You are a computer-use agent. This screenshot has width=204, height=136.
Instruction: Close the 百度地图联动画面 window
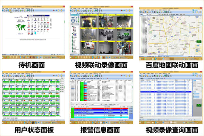point(201,8)
